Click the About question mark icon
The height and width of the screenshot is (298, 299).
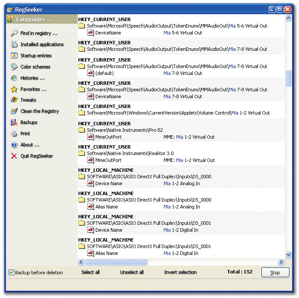14,145
